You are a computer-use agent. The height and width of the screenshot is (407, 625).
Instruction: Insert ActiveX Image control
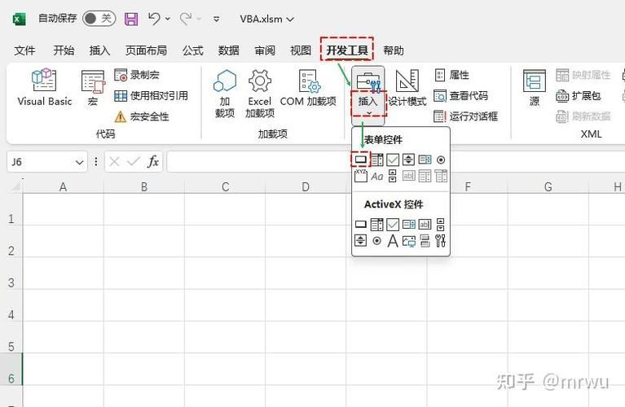coord(408,240)
